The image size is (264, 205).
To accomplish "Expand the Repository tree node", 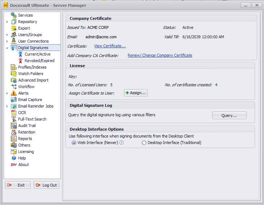I will pos(7,22).
